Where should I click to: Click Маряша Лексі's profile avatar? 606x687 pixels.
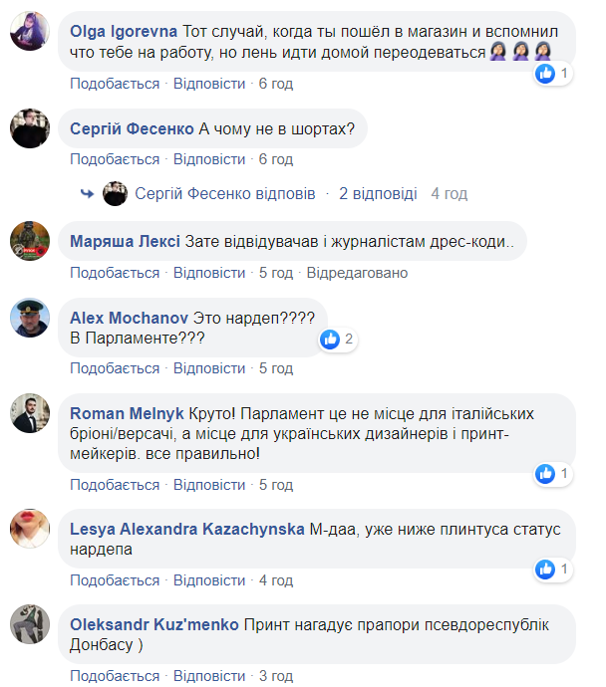click(30, 242)
